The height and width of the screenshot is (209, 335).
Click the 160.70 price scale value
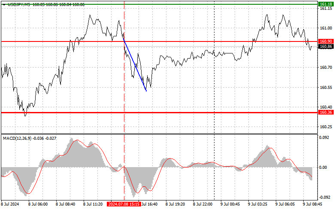tap(326, 68)
